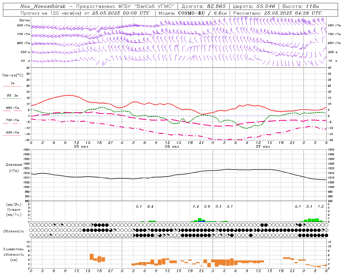Select the 1.4 precipitation amount
This screenshot has height=273, width=342.
pos(196,206)
